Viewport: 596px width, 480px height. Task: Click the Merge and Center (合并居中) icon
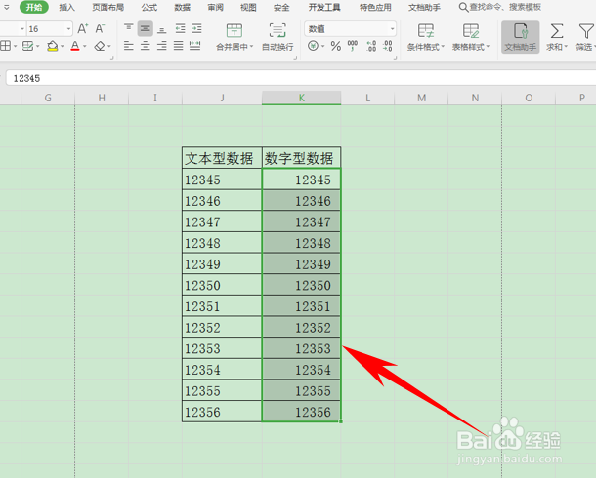[234, 30]
